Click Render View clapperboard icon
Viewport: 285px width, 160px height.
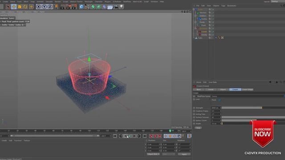(x=62, y=7)
